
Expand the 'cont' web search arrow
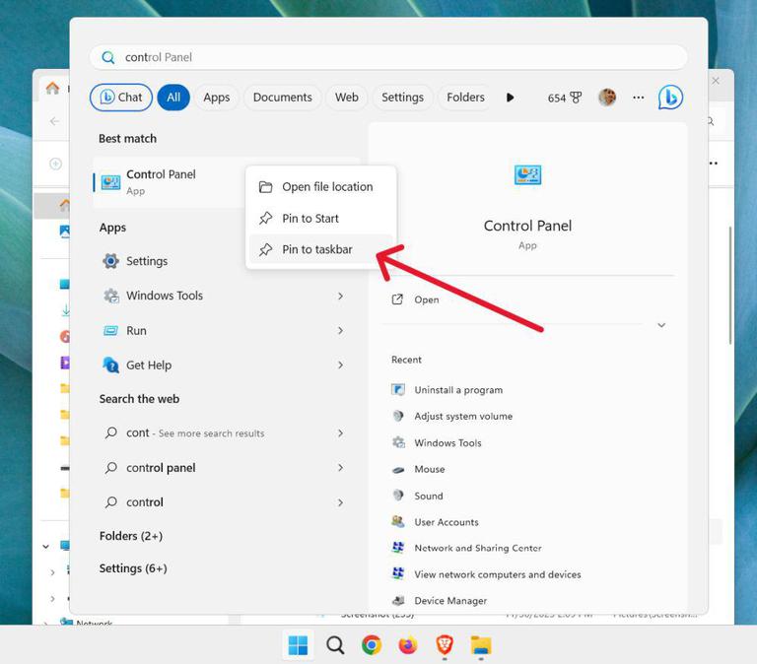pos(340,433)
